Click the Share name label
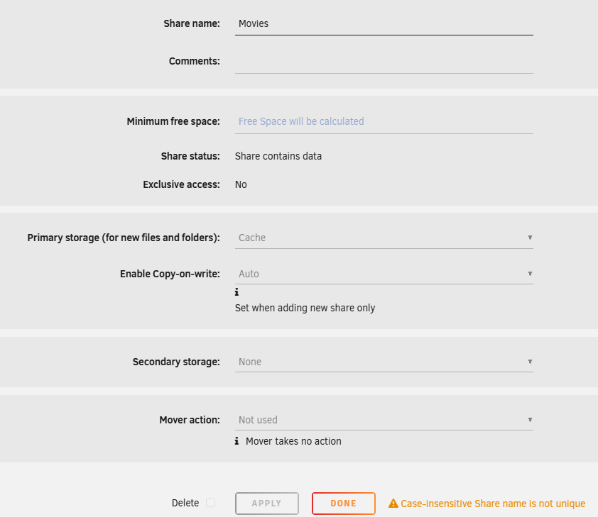This screenshot has height=517, width=598. tap(192, 23)
